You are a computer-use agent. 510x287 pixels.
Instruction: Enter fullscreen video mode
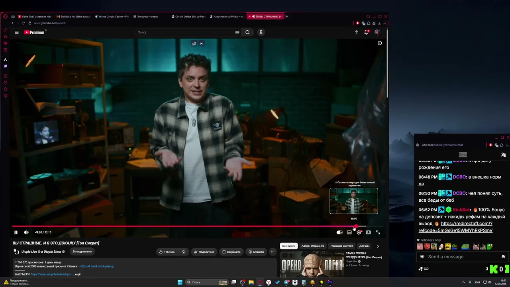(x=378, y=232)
